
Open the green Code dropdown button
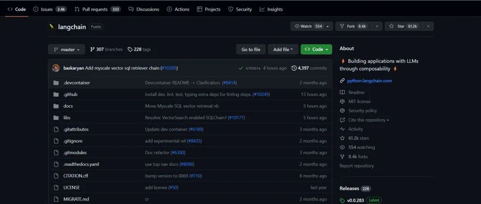pyautogui.click(x=316, y=49)
